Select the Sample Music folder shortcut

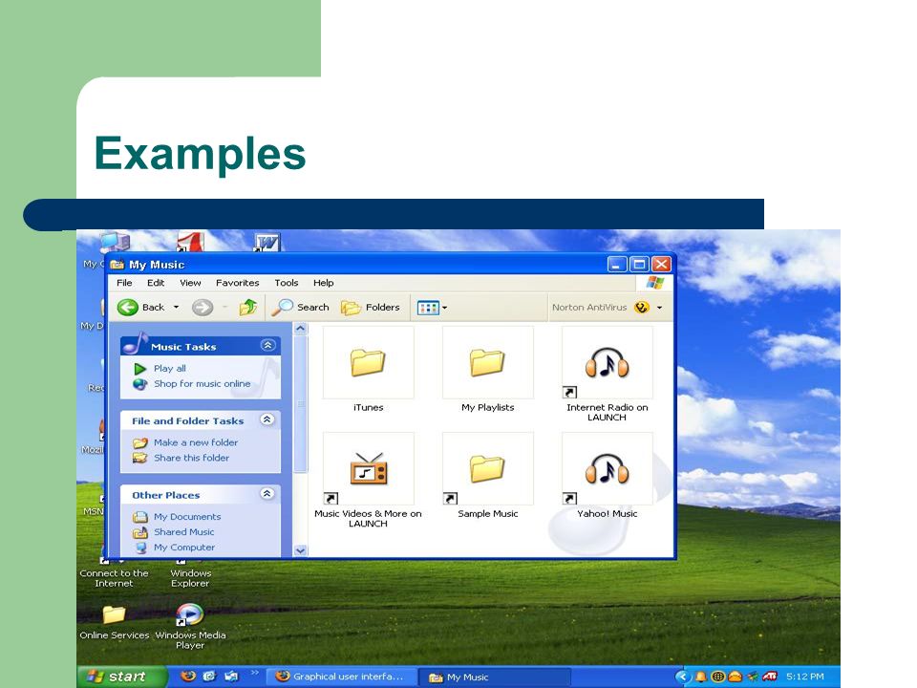coord(487,468)
